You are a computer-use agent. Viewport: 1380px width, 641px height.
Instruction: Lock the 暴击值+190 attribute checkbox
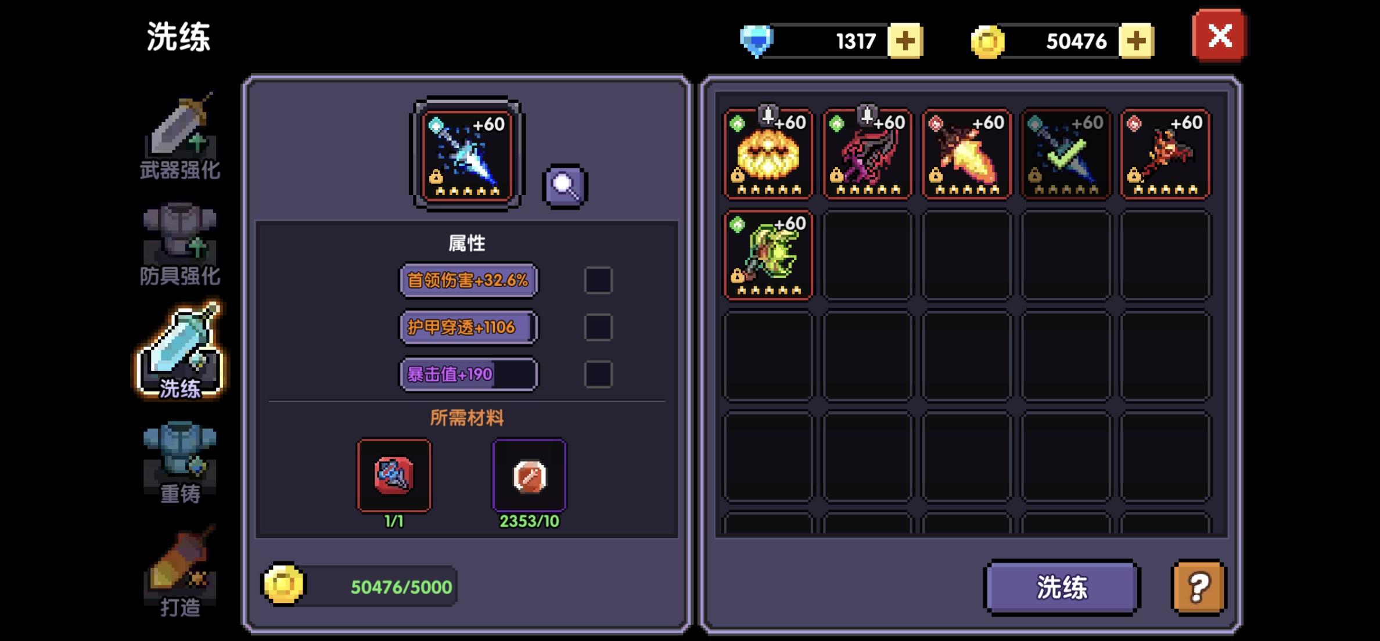(x=598, y=374)
